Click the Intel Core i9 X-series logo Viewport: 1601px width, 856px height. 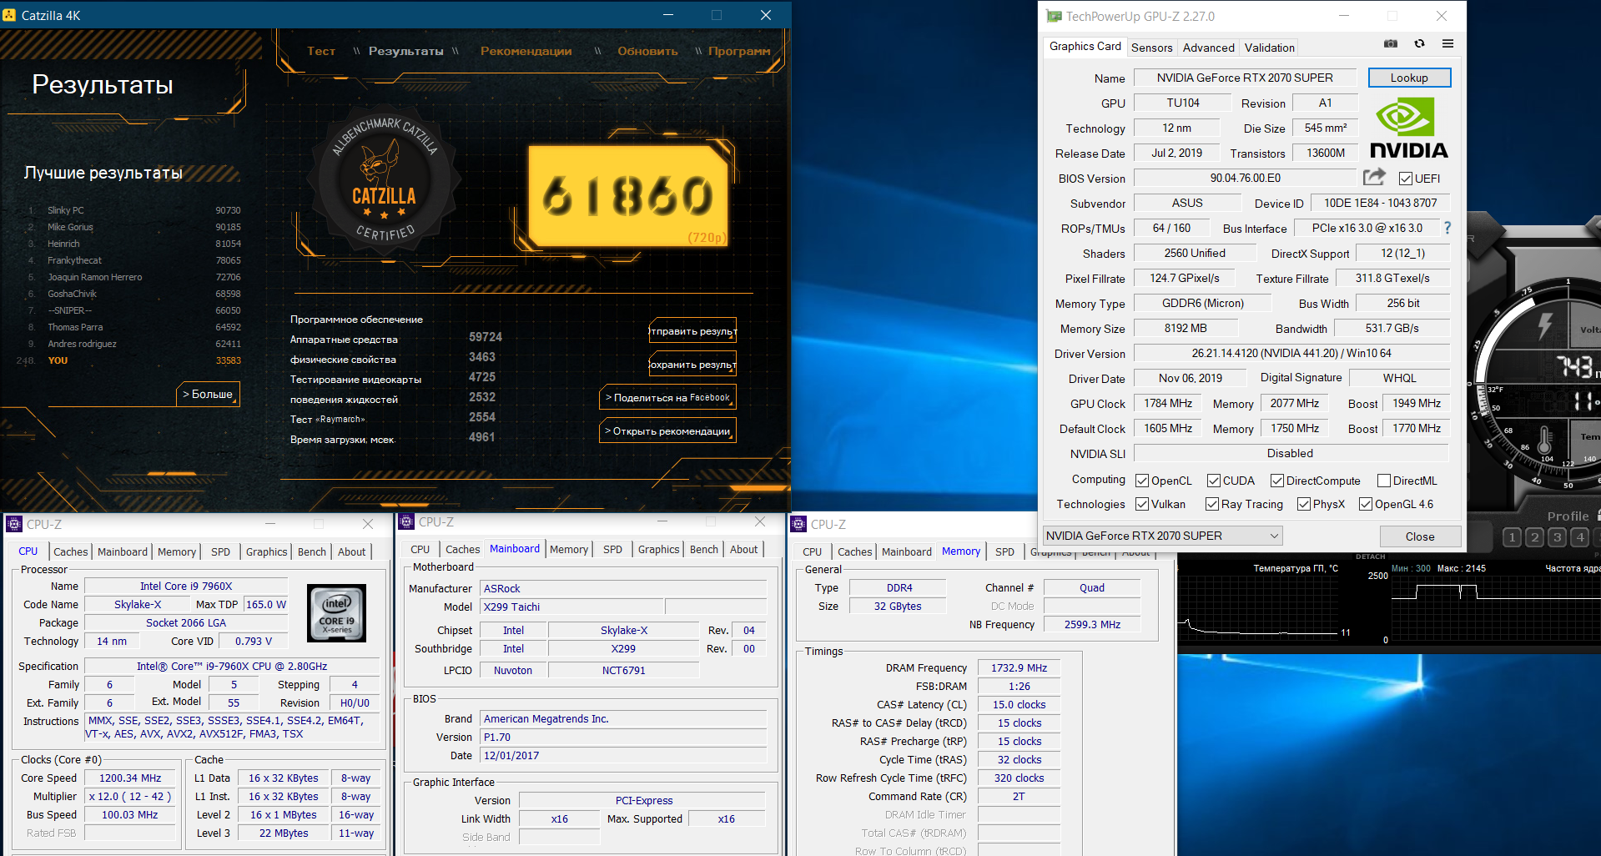tap(337, 612)
